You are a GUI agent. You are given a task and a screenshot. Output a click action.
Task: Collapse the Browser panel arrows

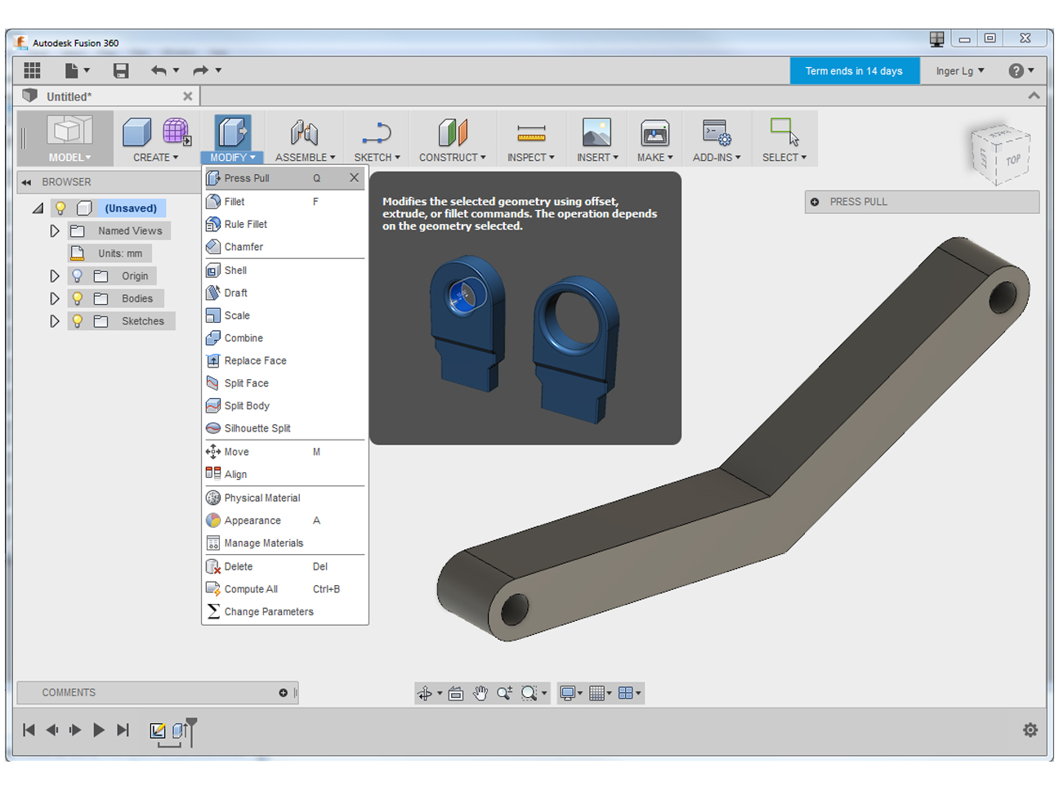click(x=26, y=182)
